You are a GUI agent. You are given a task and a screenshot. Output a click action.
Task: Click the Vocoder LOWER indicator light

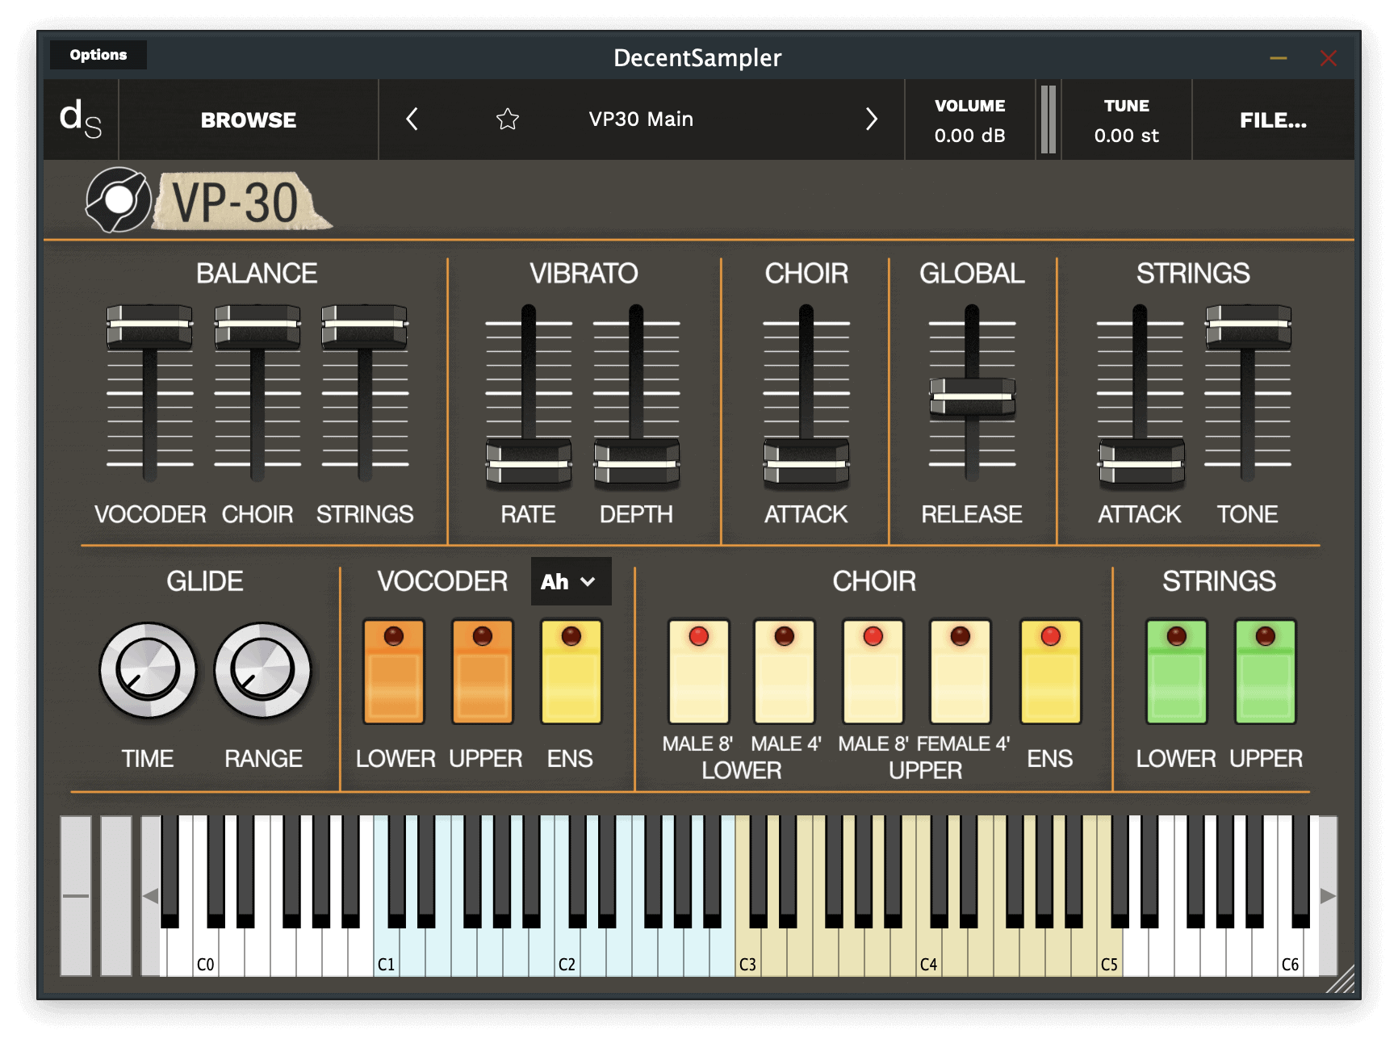pyautogui.click(x=395, y=637)
